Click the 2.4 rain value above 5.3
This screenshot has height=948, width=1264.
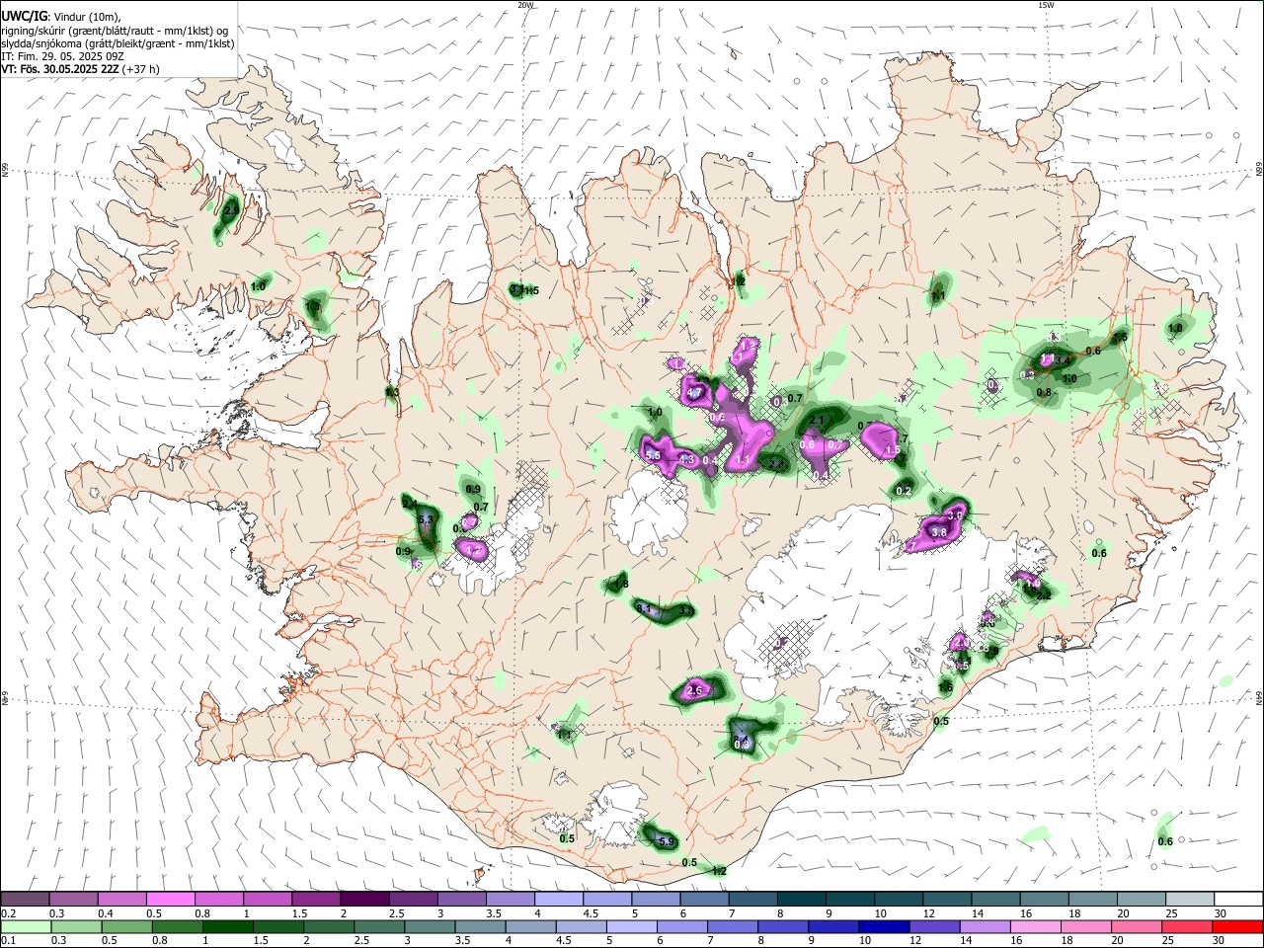pos(410,504)
